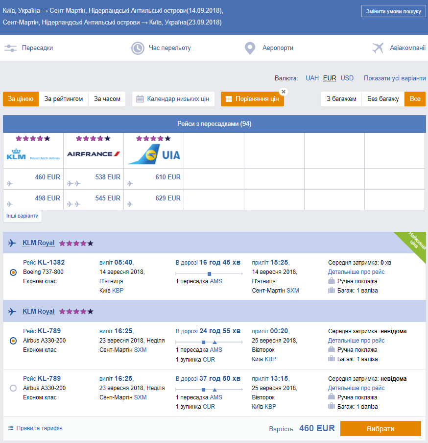
Task: Click Рейси з пересадками (94) header
Action: pos(214,124)
